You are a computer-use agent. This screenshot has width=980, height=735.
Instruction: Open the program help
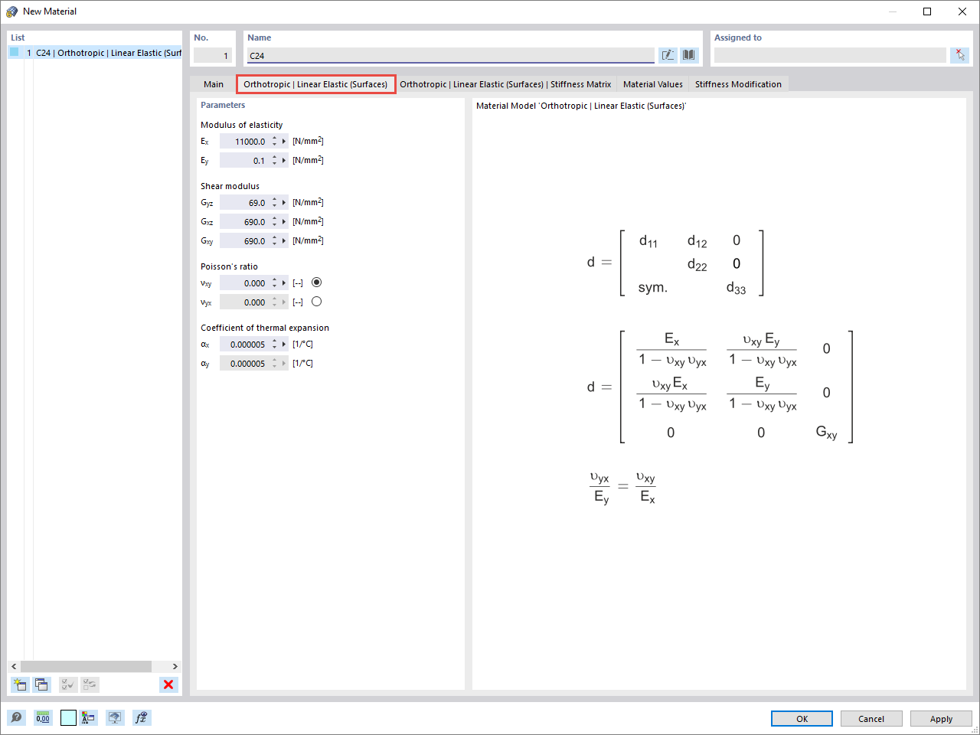[16, 717]
